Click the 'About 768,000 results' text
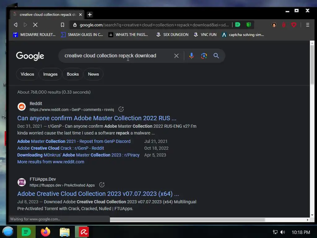This screenshot has width=317, height=238. (54, 92)
